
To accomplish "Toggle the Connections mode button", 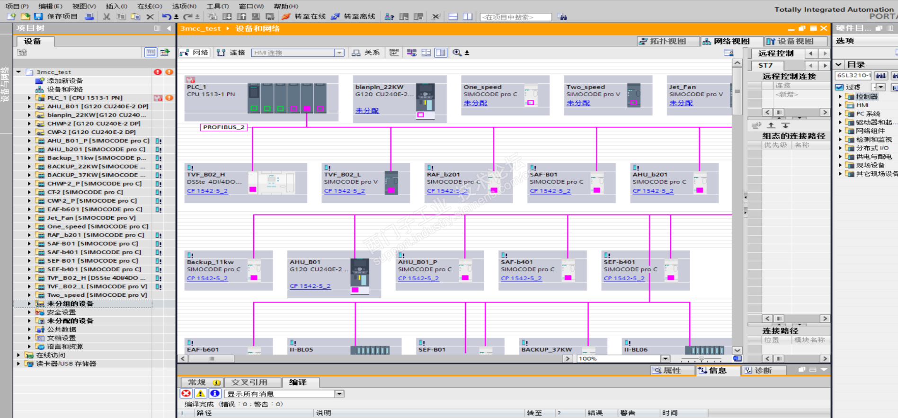I will click(x=231, y=53).
